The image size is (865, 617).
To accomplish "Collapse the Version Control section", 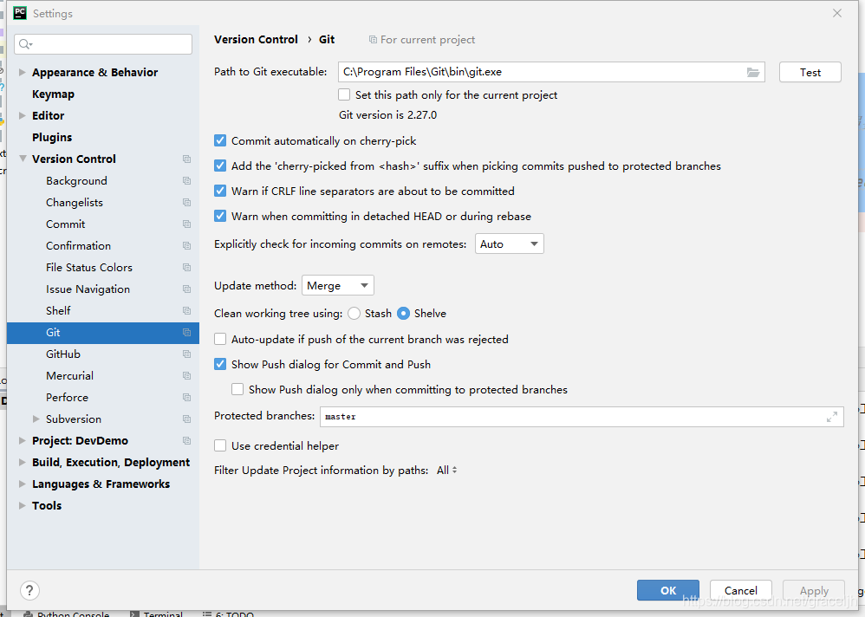I will click(23, 159).
